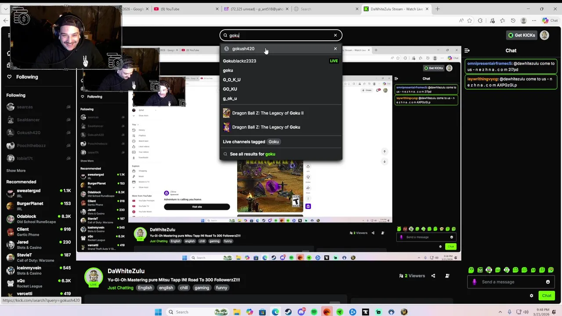562x316 pixels.
Task: Open the Just Chatting category link
Action: [120, 288]
